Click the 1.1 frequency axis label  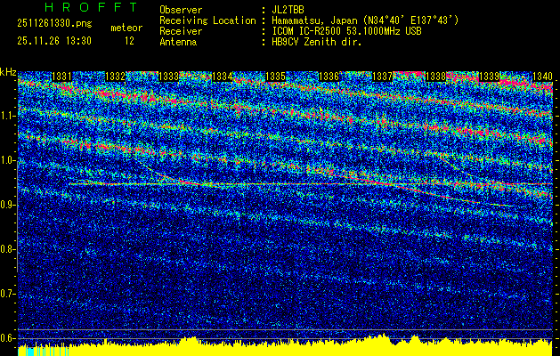(x=8, y=116)
